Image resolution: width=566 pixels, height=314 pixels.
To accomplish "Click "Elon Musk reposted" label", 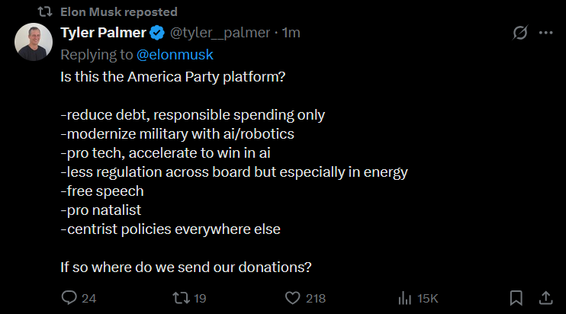I will 119,12.
